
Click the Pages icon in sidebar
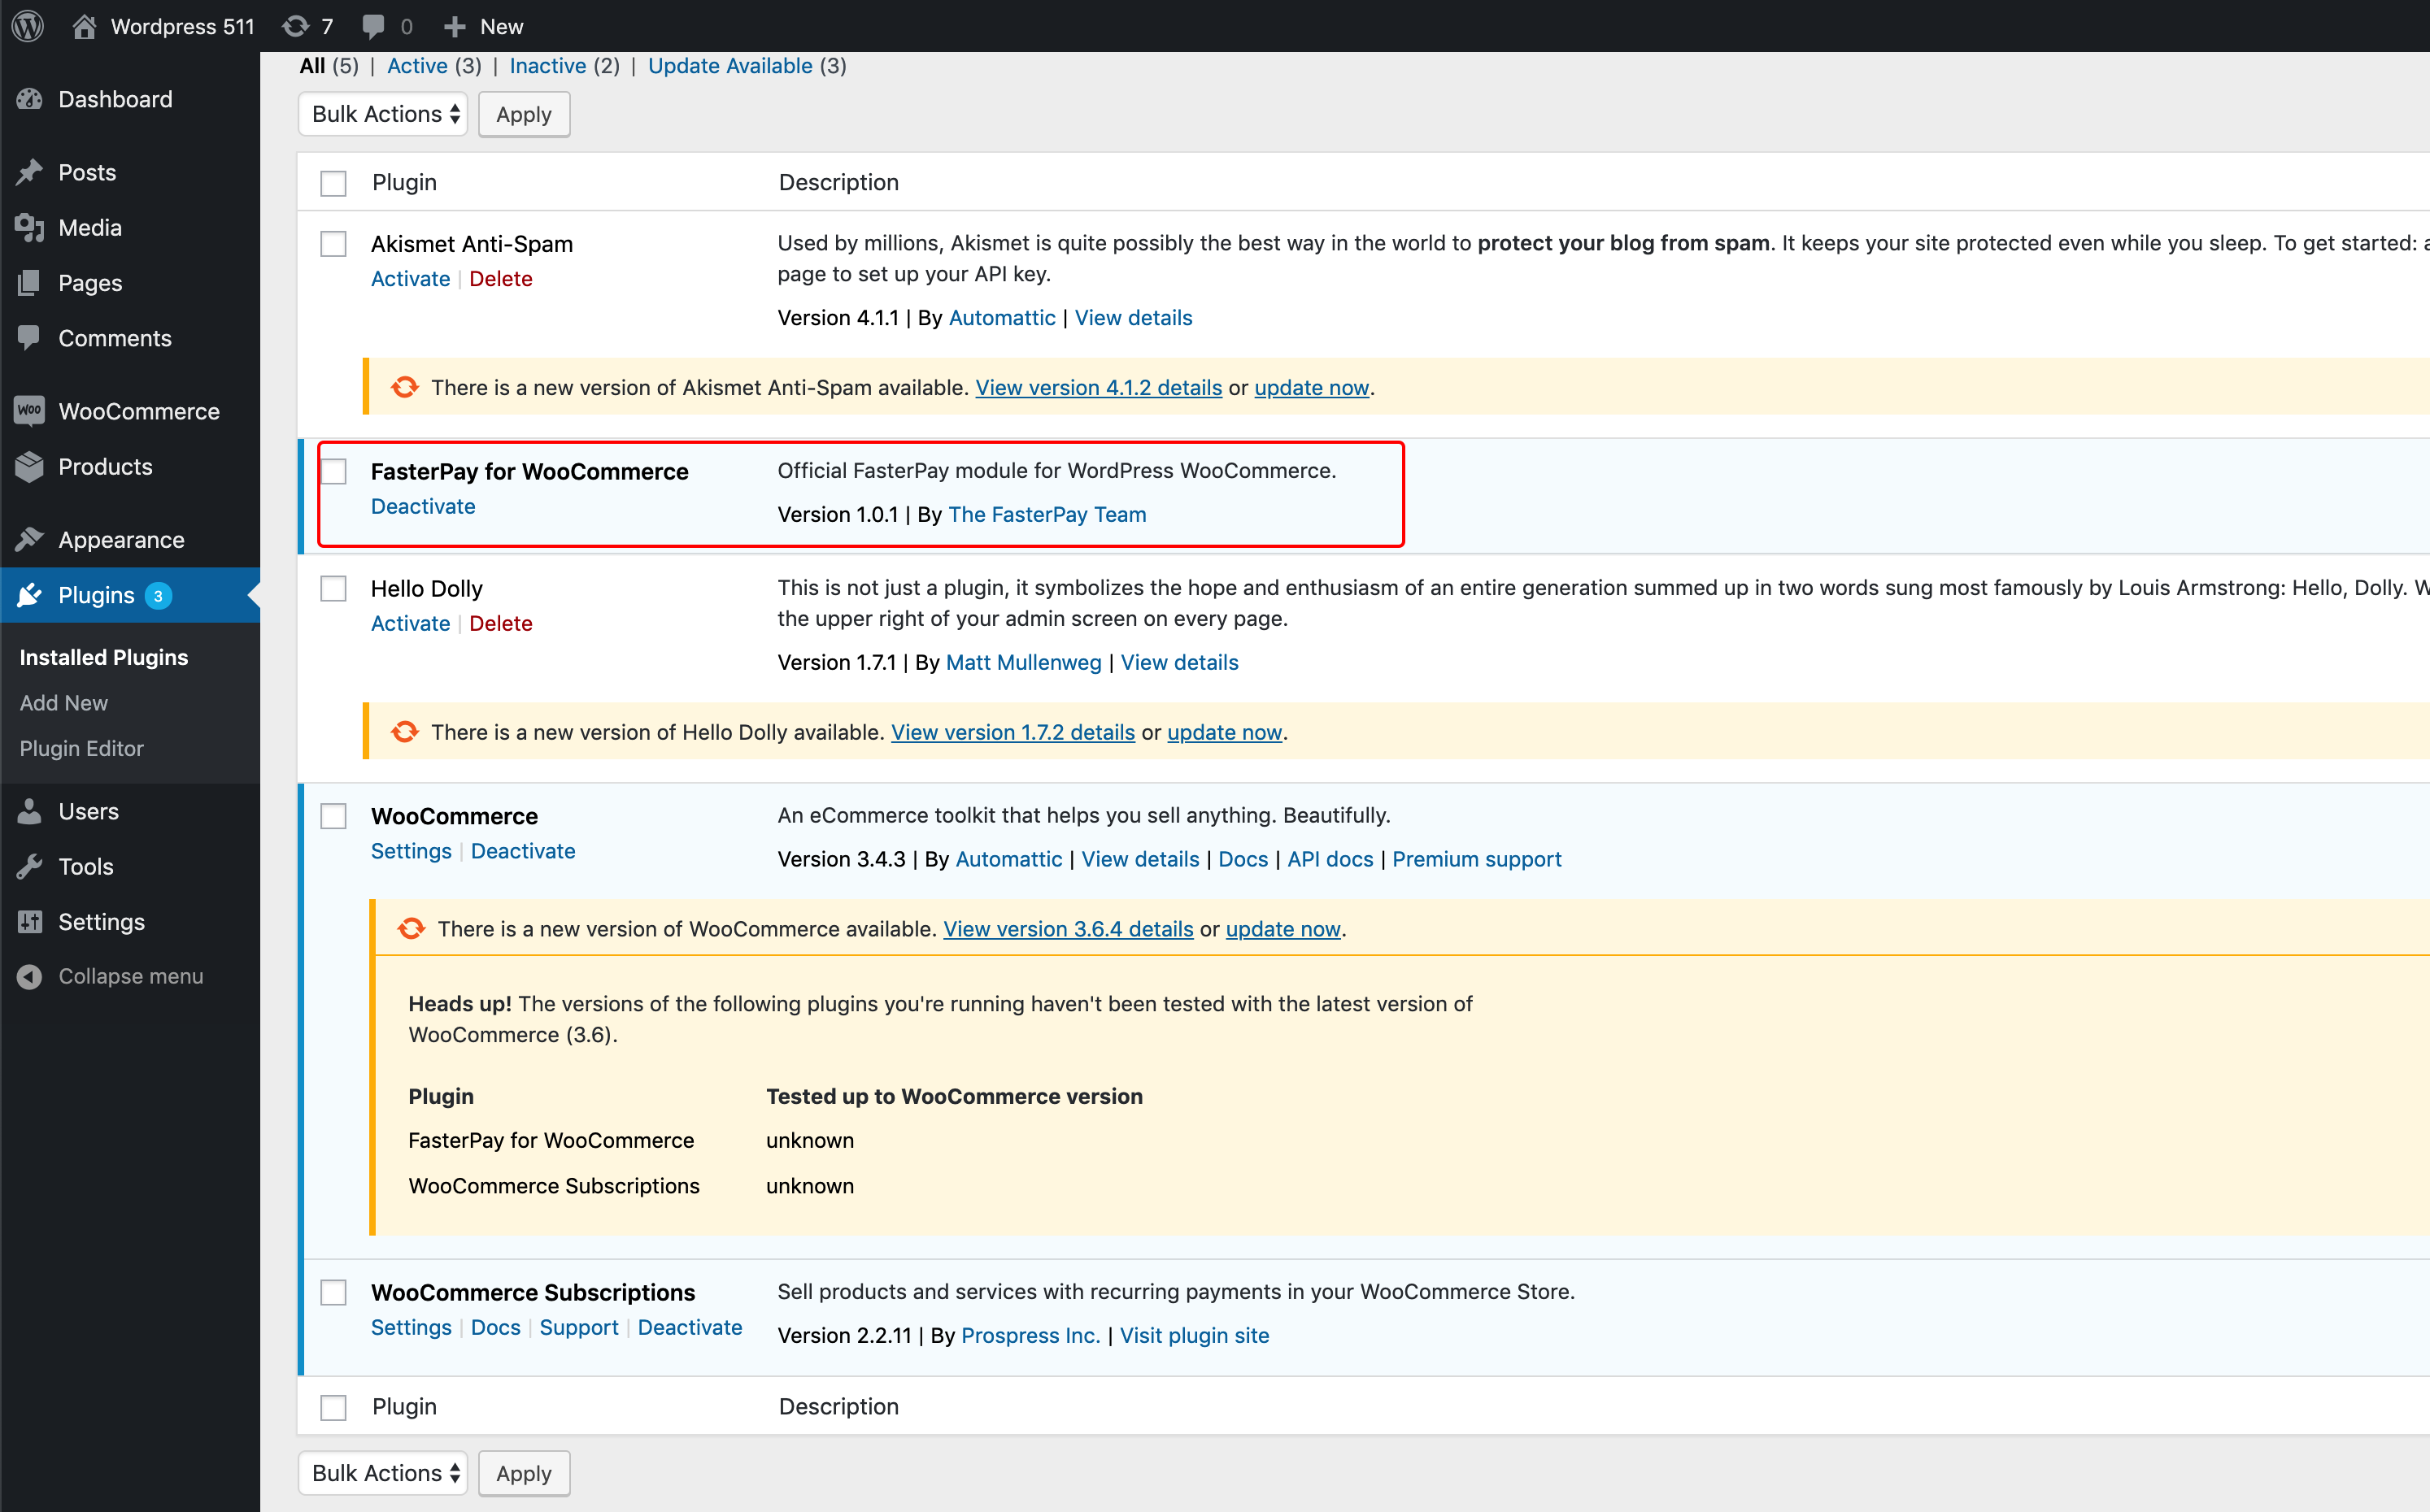30,283
